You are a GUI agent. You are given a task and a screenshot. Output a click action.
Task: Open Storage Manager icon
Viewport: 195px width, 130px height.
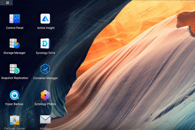pyautogui.click(x=15, y=43)
